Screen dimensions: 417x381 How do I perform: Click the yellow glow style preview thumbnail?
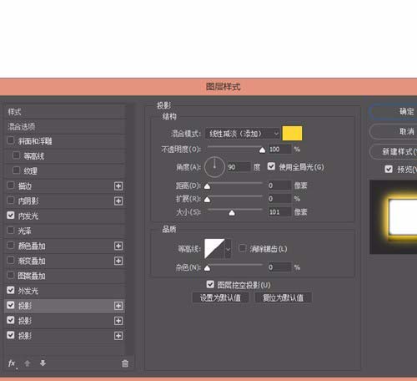393,217
